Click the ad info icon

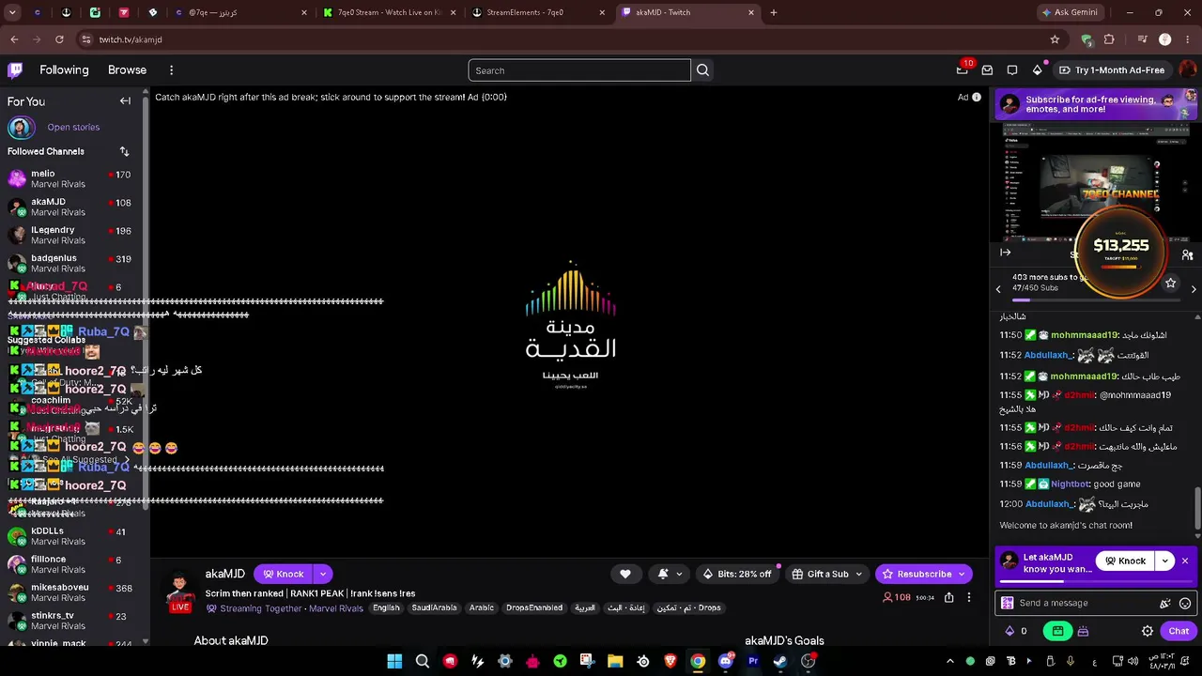click(x=977, y=97)
